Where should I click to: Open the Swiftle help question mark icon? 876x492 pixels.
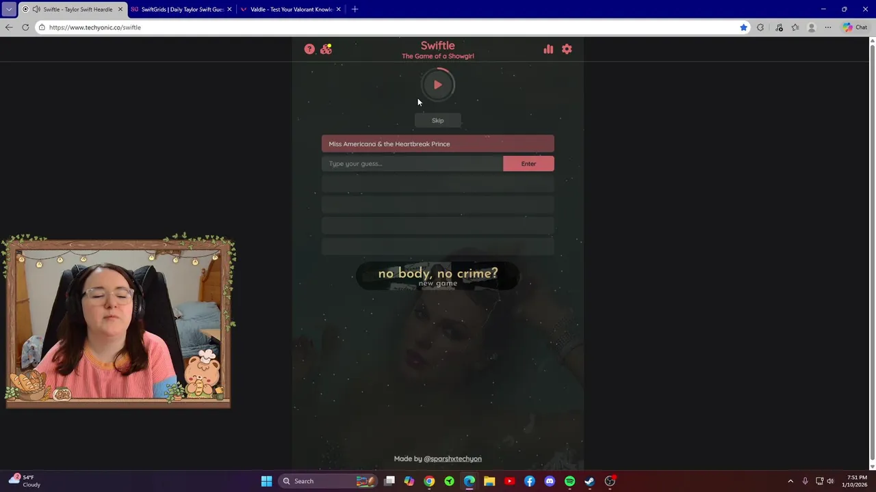tap(309, 49)
